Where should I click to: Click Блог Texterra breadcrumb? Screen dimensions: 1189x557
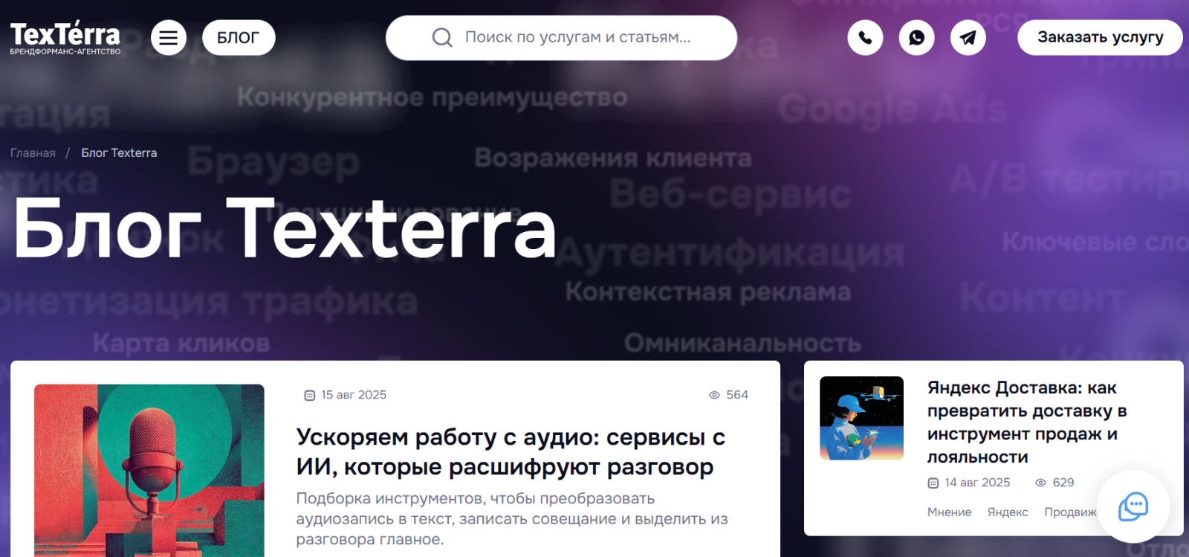coord(119,153)
